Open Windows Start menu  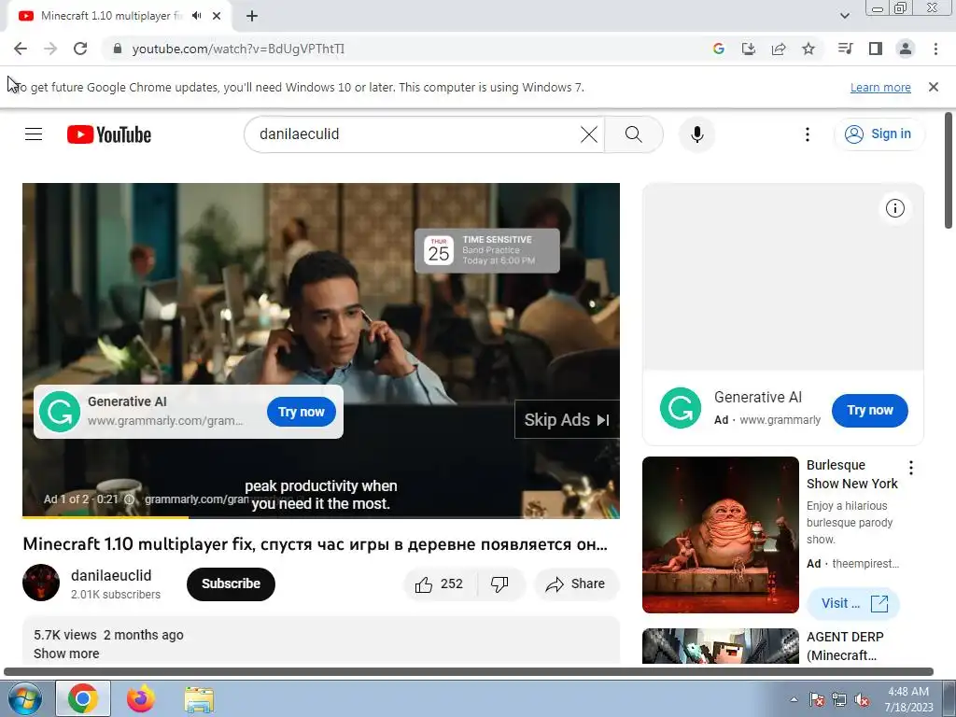[x=23, y=698]
